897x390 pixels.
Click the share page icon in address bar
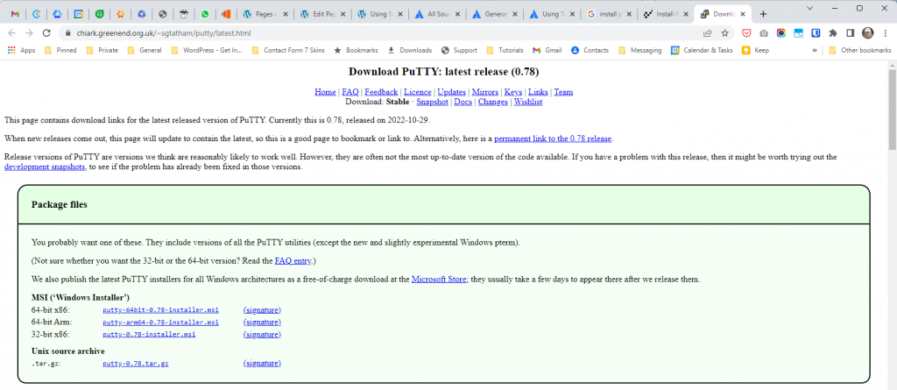(707, 32)
